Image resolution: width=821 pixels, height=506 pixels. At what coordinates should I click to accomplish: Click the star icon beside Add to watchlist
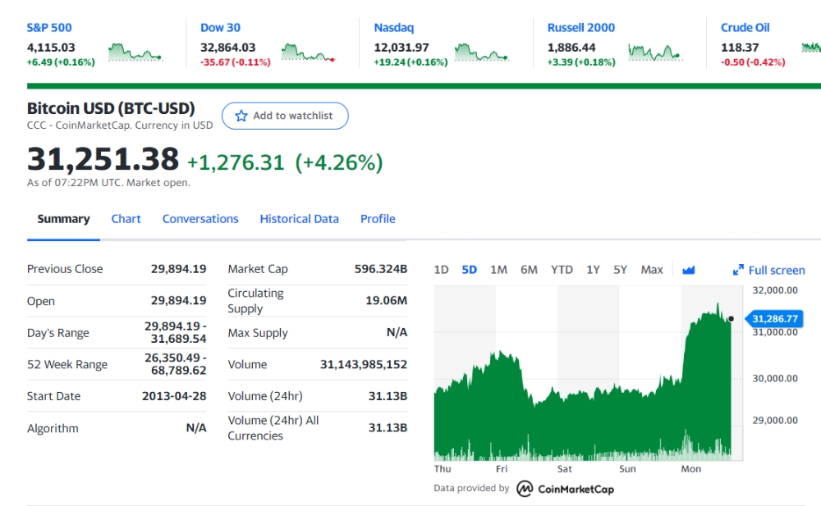coord(241,116)
